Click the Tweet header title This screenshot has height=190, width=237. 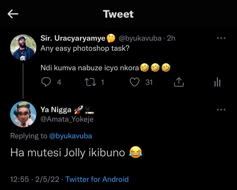coord(118,14)
